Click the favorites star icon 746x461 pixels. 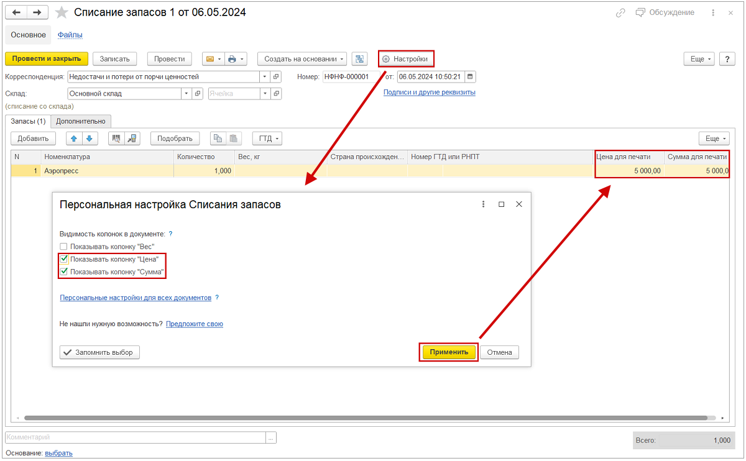[62, 13]
